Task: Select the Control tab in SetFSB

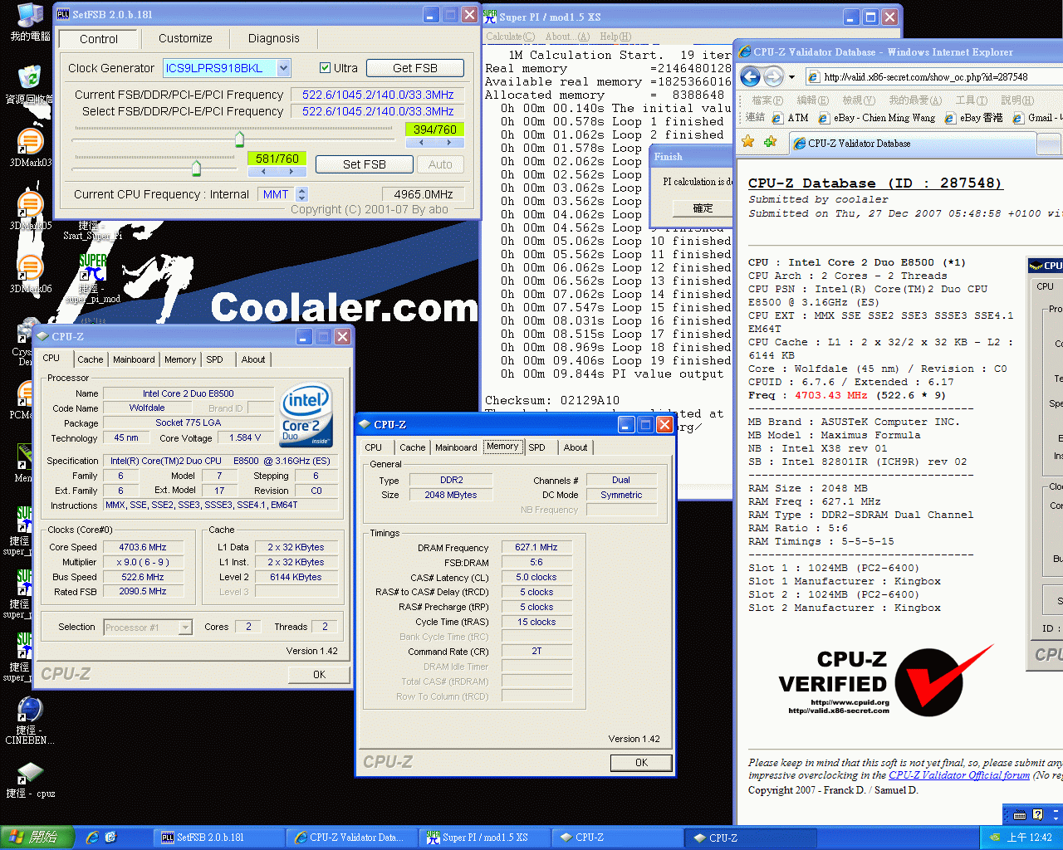Action: tap(98, 38)
